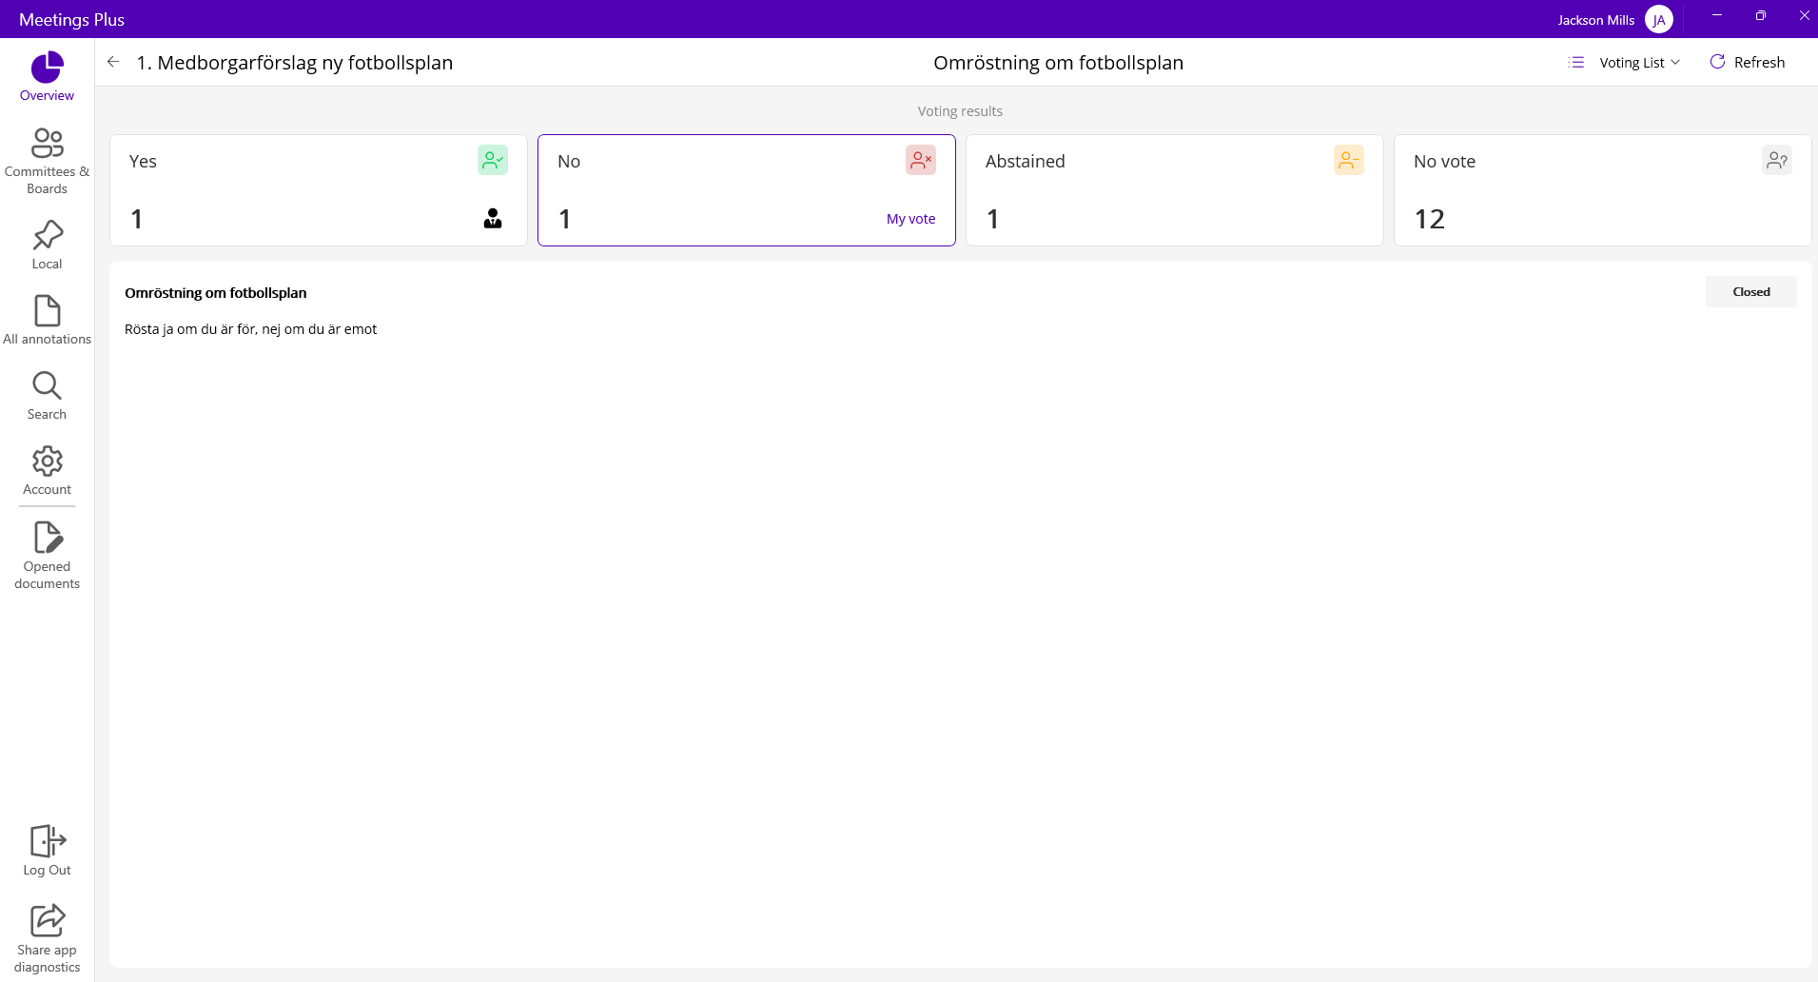Click the Jackson Mills user name
1818x982 pixels.
1595,20
